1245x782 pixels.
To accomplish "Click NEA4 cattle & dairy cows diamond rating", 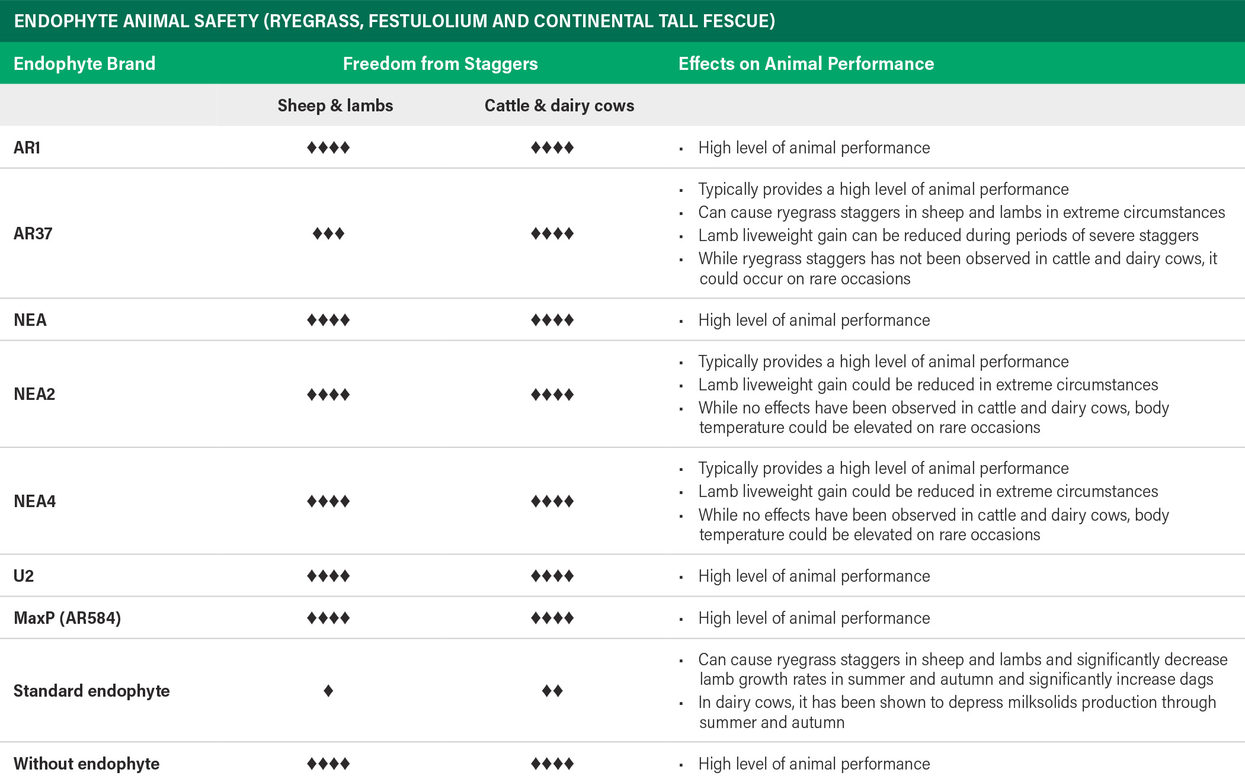I will tap(552, 502).
